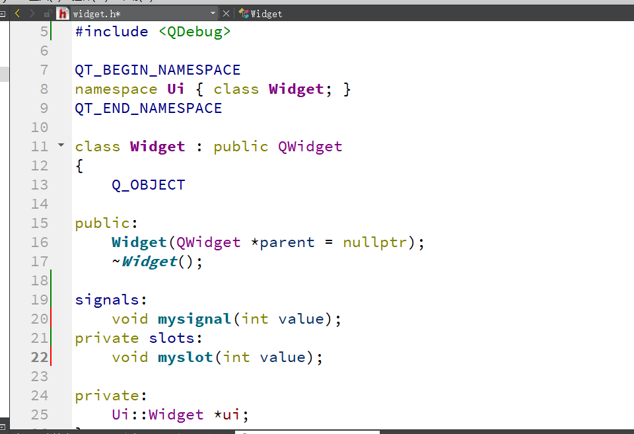Click line number 25 in the gutter
Viewport: 634px width, 434px height.
(40, 415)
